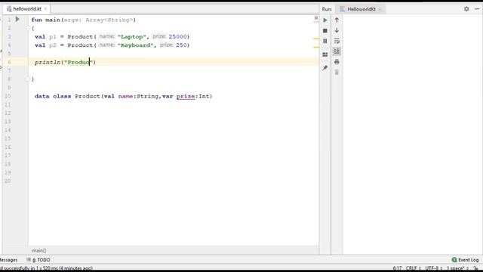The image size is (483, 272).
Task: Print the console output
Action: [x=337, y=62]
